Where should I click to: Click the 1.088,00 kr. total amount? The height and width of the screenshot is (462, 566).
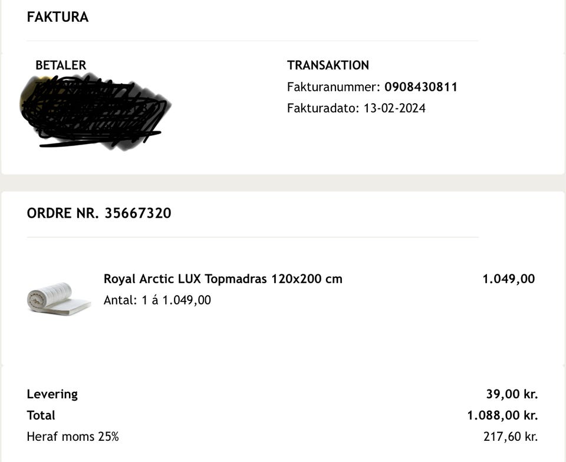click(502, 415)
